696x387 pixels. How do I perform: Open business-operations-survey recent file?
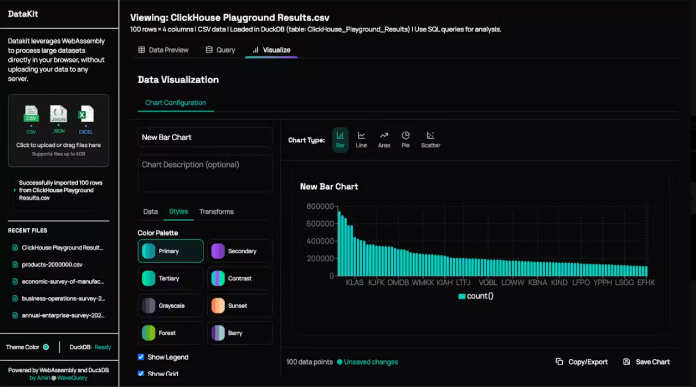pyautogui.click(x=58, y=298)
